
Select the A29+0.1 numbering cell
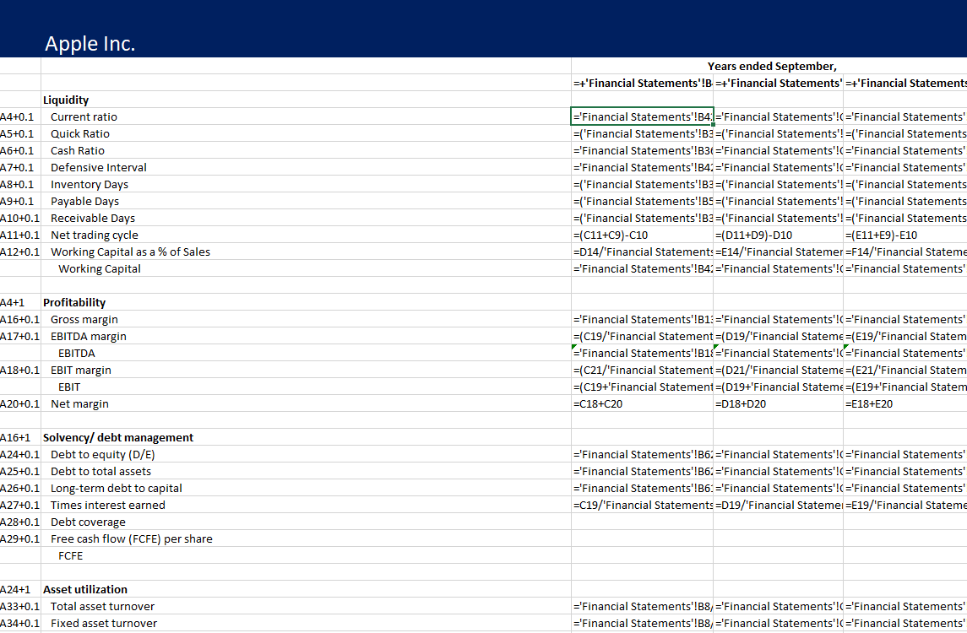[19, 538]
